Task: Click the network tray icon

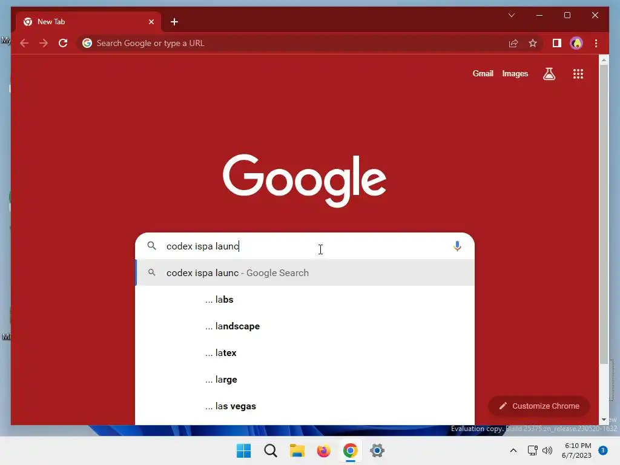Action: [533, 450]
